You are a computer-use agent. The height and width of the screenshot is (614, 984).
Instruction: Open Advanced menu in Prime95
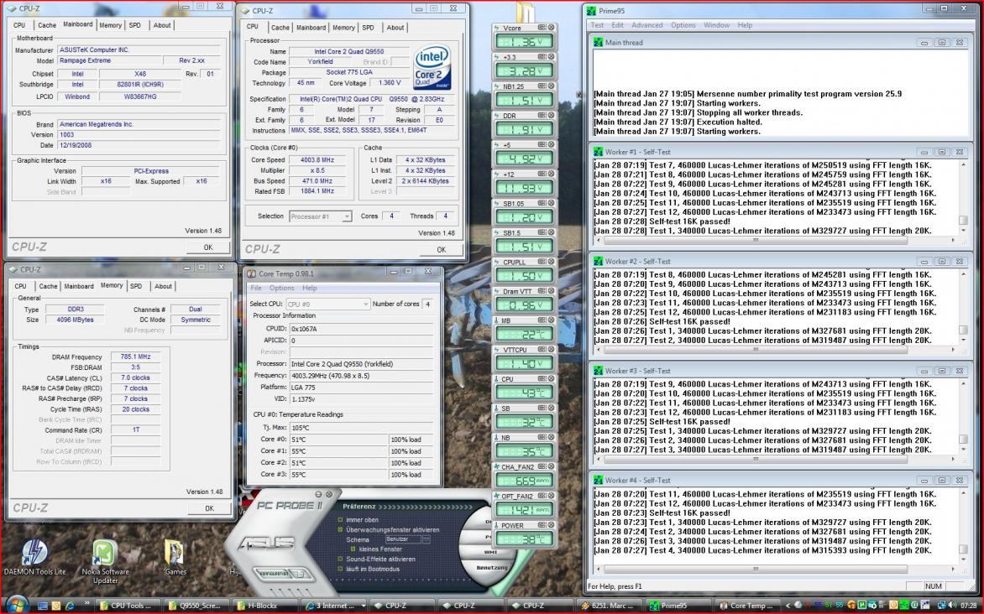click(x=646, y=25)
